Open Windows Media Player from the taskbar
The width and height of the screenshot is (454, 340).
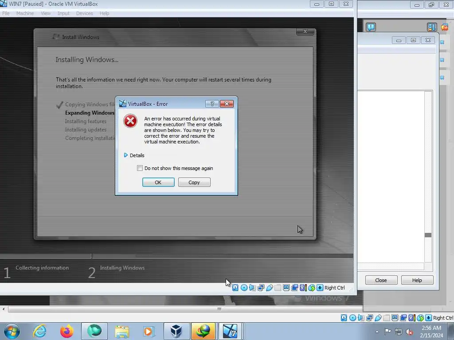pyautogui.click(x=149, y=331)
